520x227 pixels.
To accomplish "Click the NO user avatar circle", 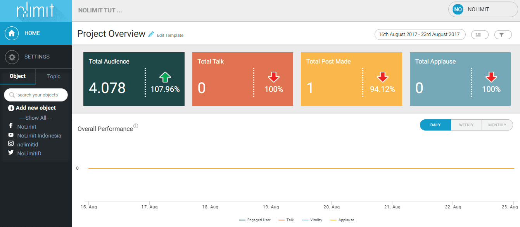I will (458, 9).
